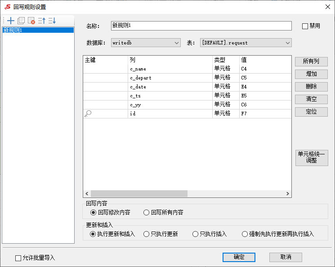Select the c_date column cell
Image resolution: width=335 pixels, height=267 pixels.
point(170,87)
